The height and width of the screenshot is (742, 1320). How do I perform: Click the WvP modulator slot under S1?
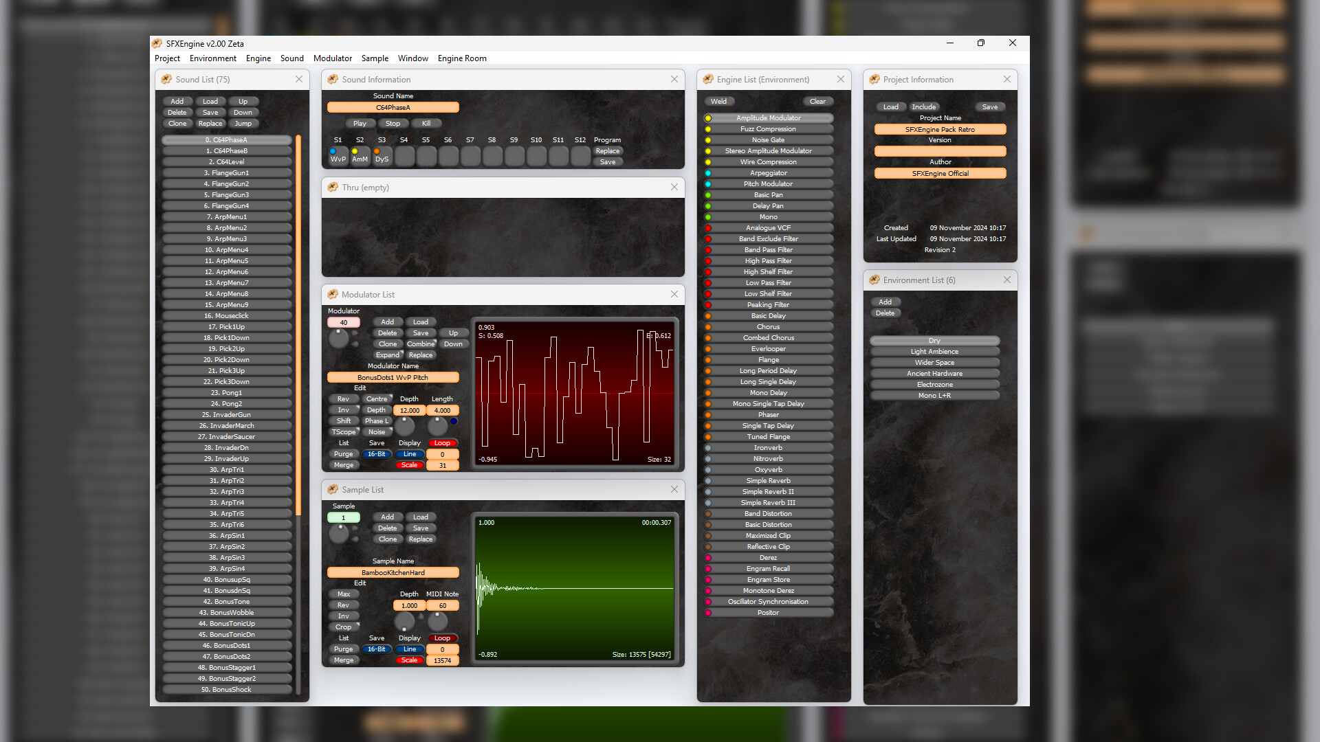coord(338,157)
